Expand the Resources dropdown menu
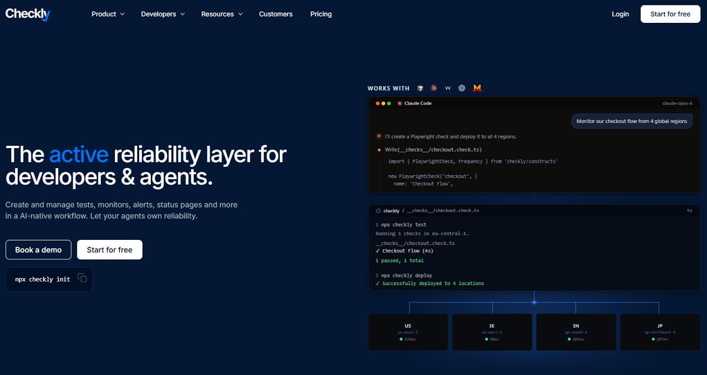This screenshot has width=707, height=375. (222, 14)
